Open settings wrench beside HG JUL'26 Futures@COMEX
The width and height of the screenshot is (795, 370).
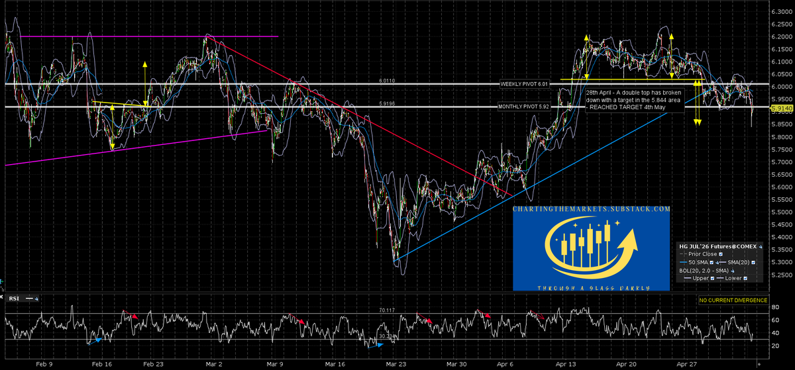pos(761,247)
